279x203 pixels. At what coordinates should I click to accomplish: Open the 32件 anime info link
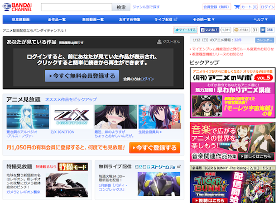point(238,40)
